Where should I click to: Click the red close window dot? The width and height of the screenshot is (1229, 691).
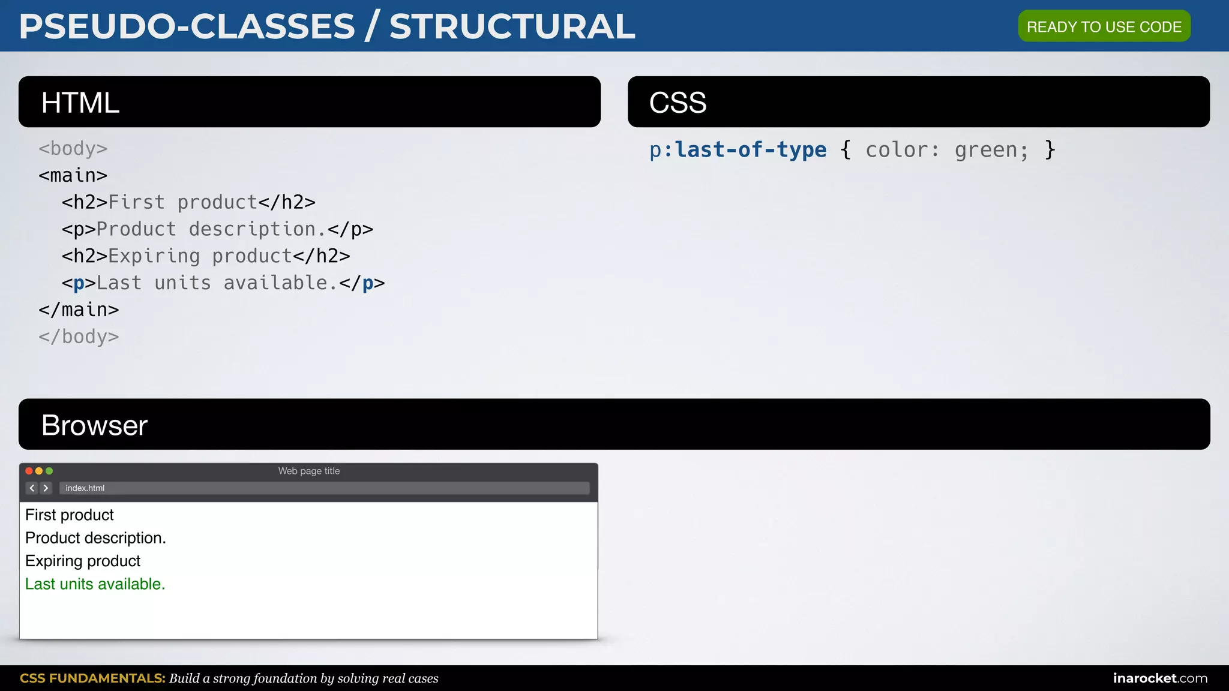pyautogui.click(x=29, y=471)
